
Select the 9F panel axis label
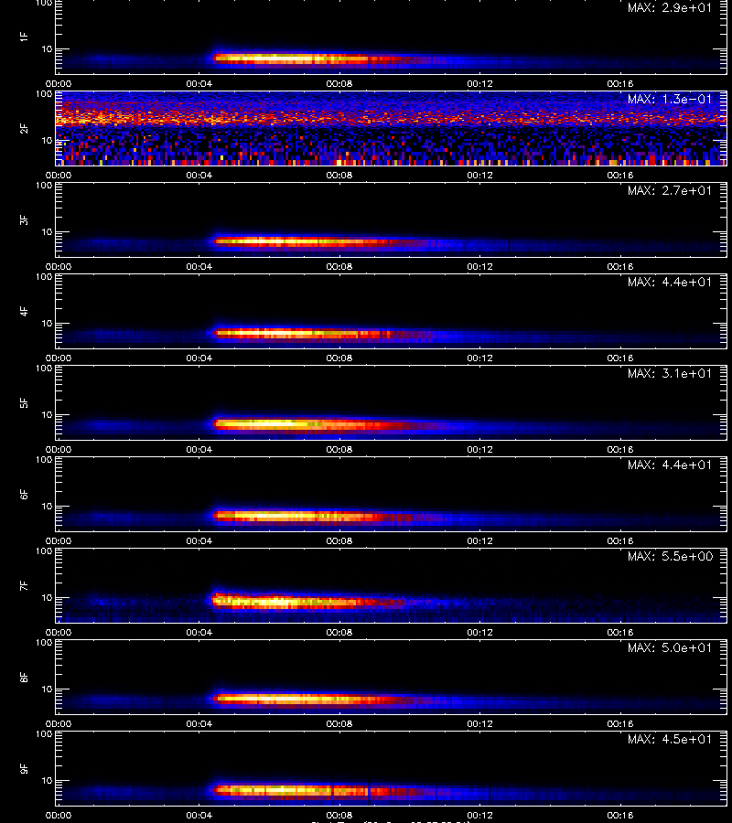24,768
